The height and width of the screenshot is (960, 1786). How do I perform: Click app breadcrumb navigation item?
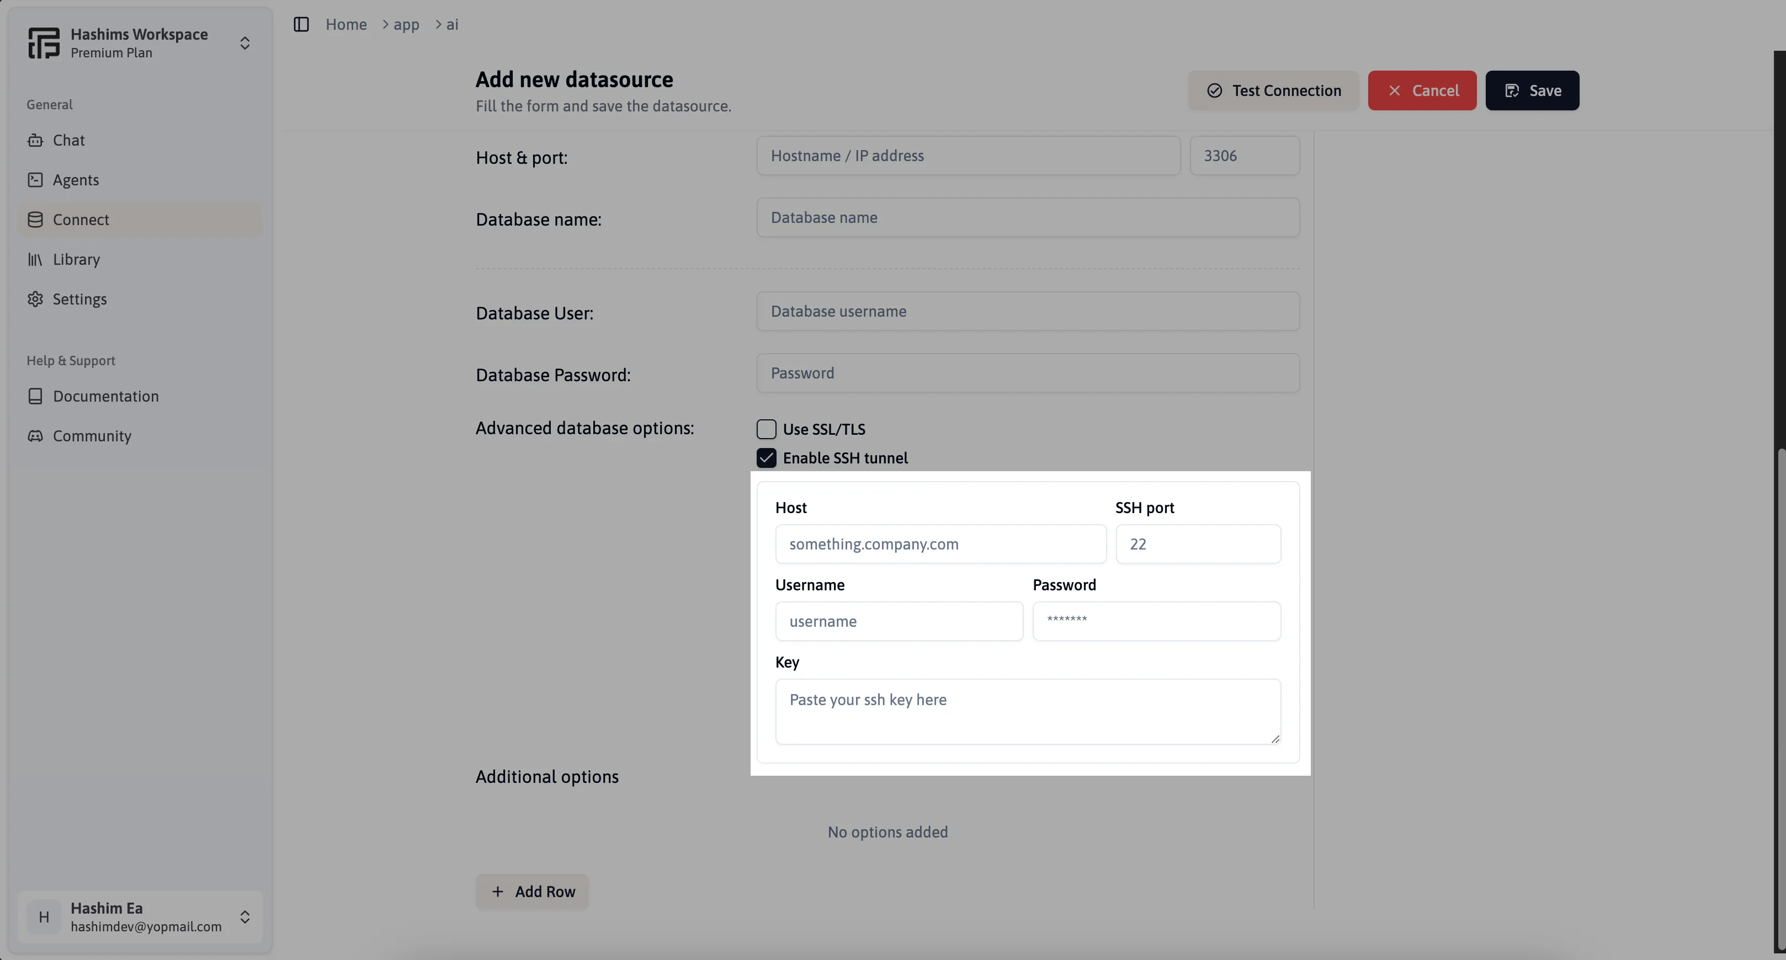pyautogui.click(x=406, y=24)
